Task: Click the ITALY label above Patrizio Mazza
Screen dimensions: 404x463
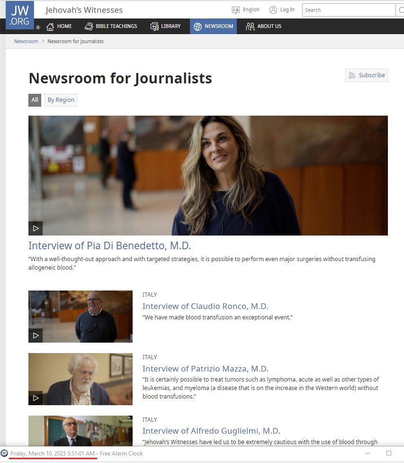Action: (150, 357)
